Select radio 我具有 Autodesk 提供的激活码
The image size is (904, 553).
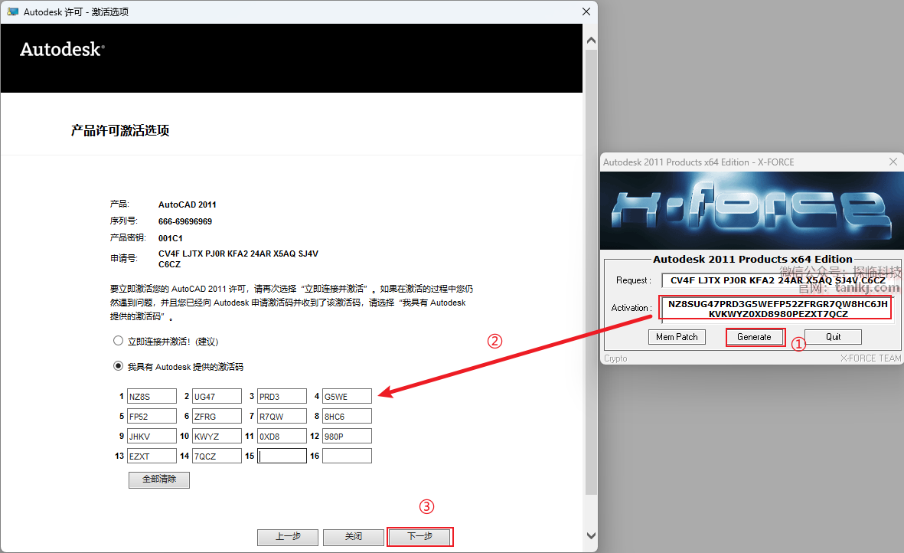coord(118,366)
